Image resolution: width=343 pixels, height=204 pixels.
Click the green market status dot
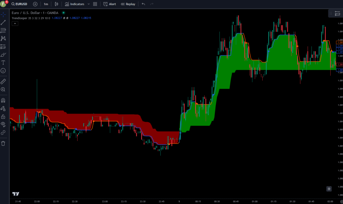63,13
